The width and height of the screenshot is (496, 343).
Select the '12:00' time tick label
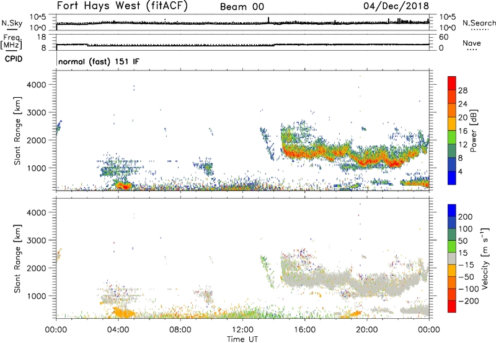pyautogui.click(x=242, y=330)
